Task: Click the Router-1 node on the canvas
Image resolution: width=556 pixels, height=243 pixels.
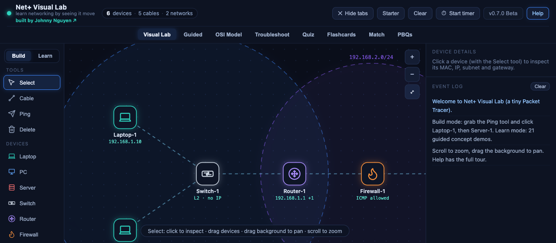Action: 295,174
